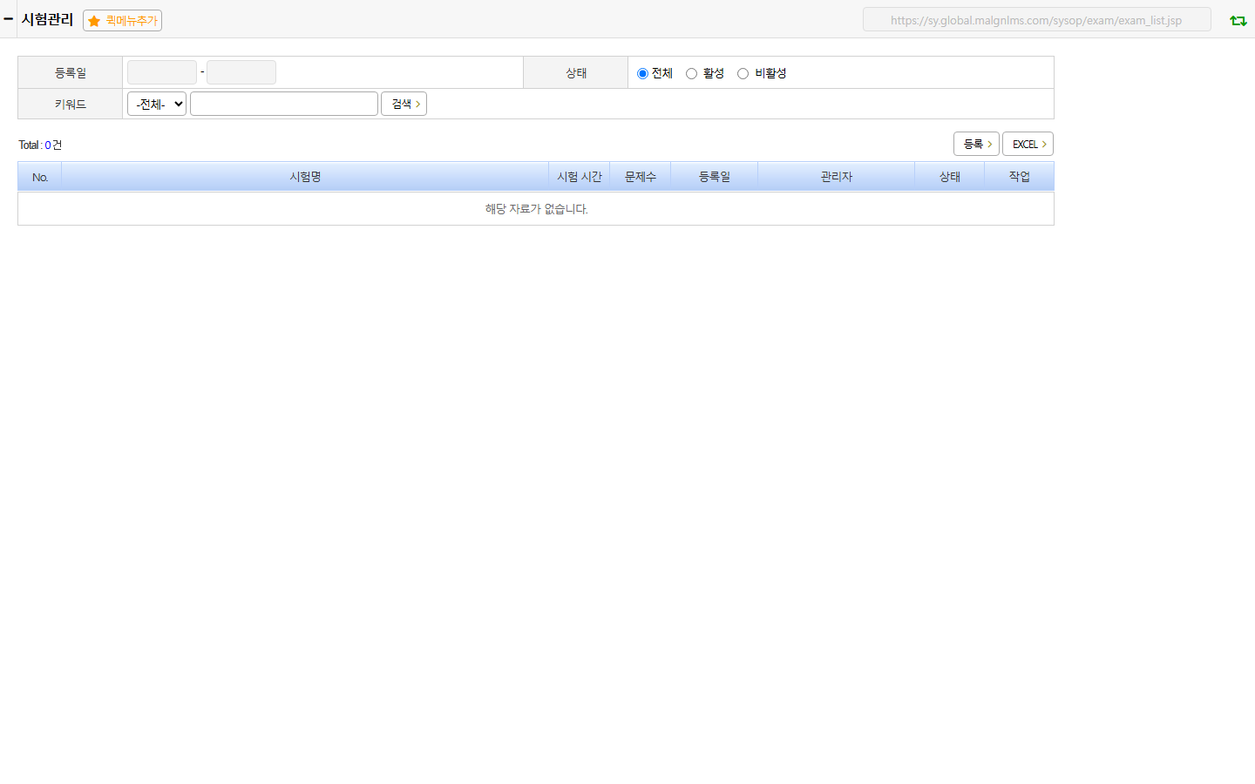Click the 관리자 column header
1255x784 pixels.
click(x=837, y=176)
